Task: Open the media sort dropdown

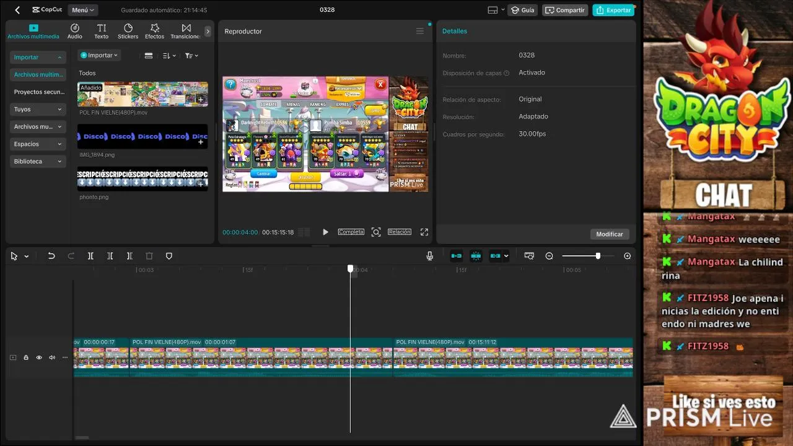Action: 169,56
